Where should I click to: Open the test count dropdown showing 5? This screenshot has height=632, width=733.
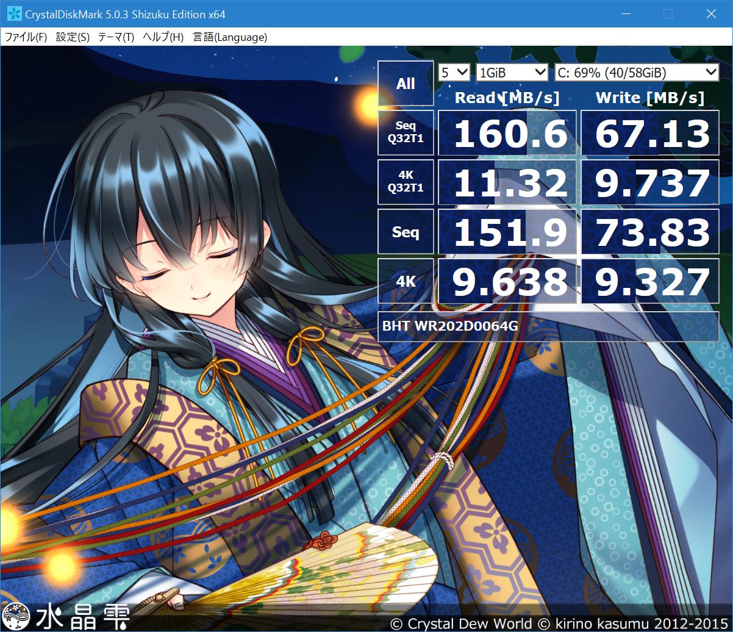pos(454,73)
